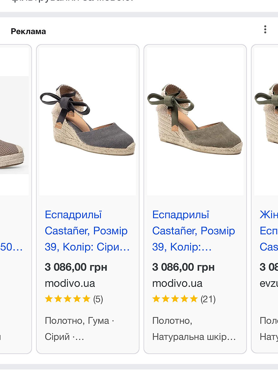Open green espadrilles title link ending 'Колір:…'
The width and height of the screenshot is (278, 380).
click(194, 231)
